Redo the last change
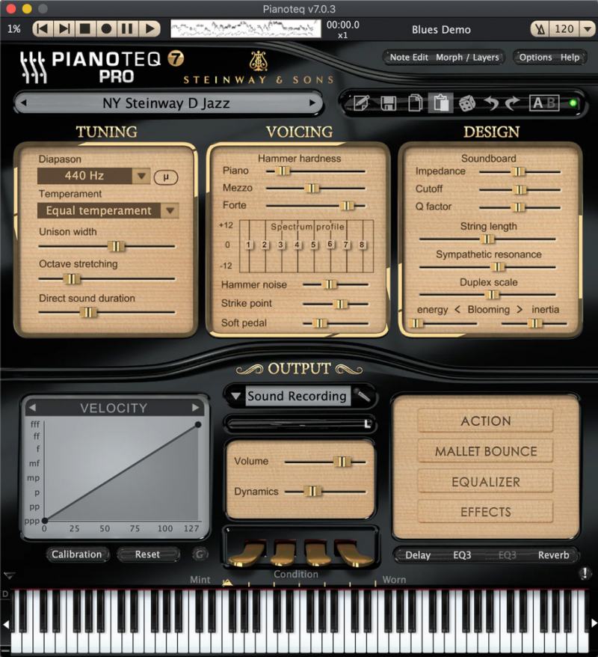This screenshot has width=598, height=657. click(512, 103)
